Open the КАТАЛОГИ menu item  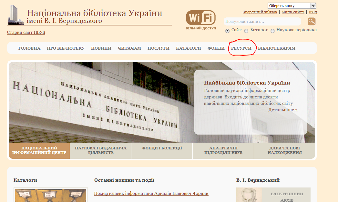(189, 48)
